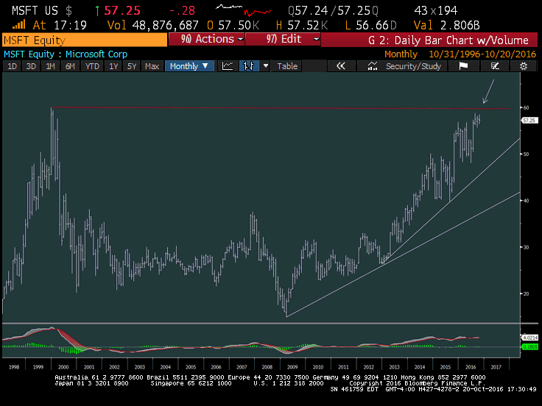This screenshot has width=542, height=406.
Task: Click the 4.0214 indicator value tag
Action: click(529, 338)
